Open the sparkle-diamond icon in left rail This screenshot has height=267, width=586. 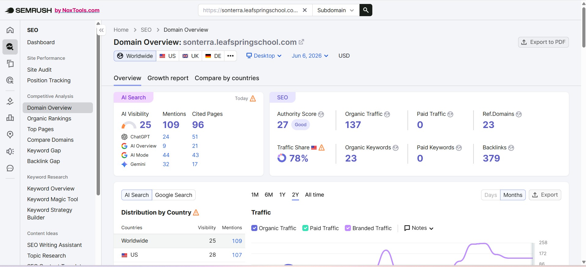tap(10, 101)
